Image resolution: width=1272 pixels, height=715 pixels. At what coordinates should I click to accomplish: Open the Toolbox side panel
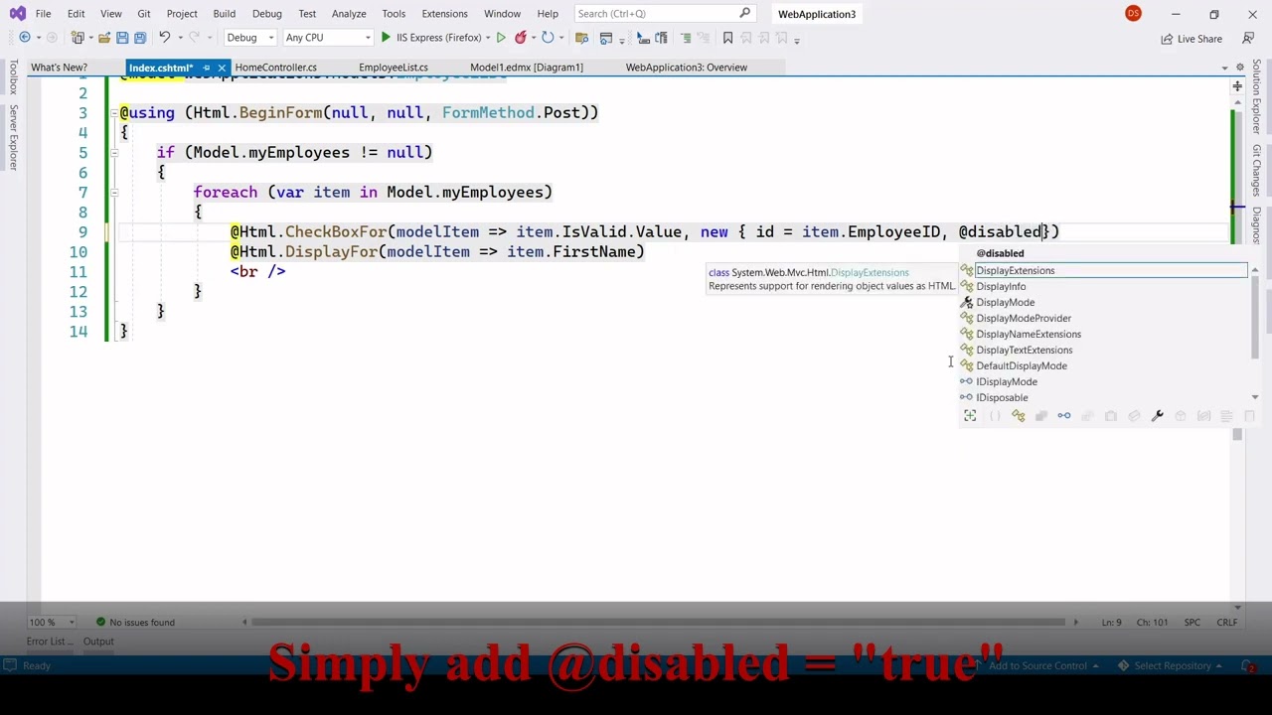coord(13,76)
